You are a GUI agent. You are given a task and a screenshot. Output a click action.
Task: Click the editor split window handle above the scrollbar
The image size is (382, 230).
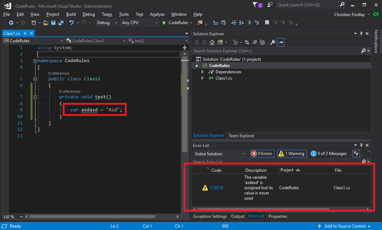pyautogui.click(x=185, y=47)
